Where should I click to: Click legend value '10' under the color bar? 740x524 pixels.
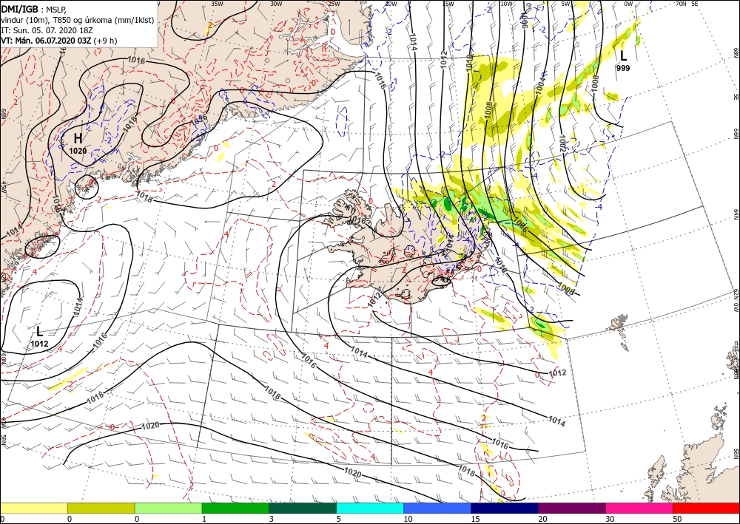[408, 520]
